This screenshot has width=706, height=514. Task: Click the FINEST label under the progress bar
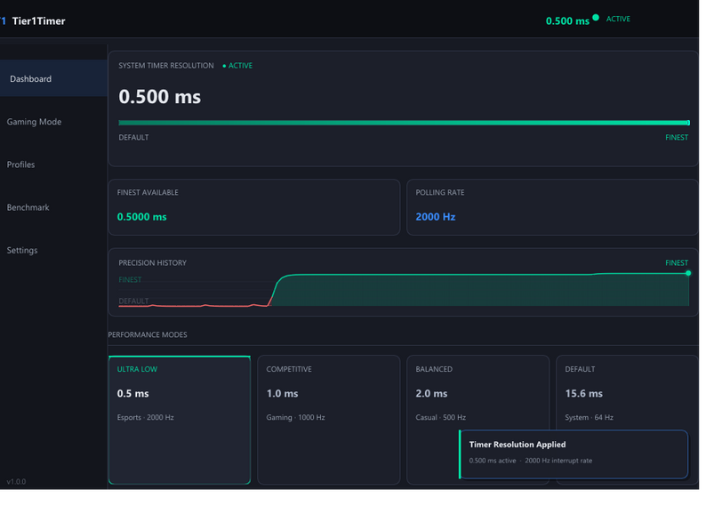pos(677,138)
